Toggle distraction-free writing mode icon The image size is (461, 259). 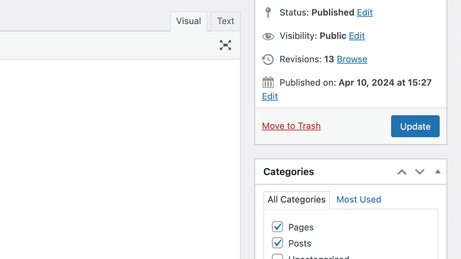tap(225, 45)
